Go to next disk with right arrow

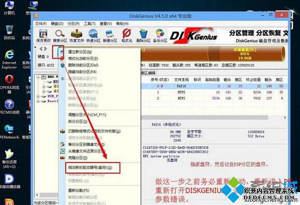tap(46, 49)
